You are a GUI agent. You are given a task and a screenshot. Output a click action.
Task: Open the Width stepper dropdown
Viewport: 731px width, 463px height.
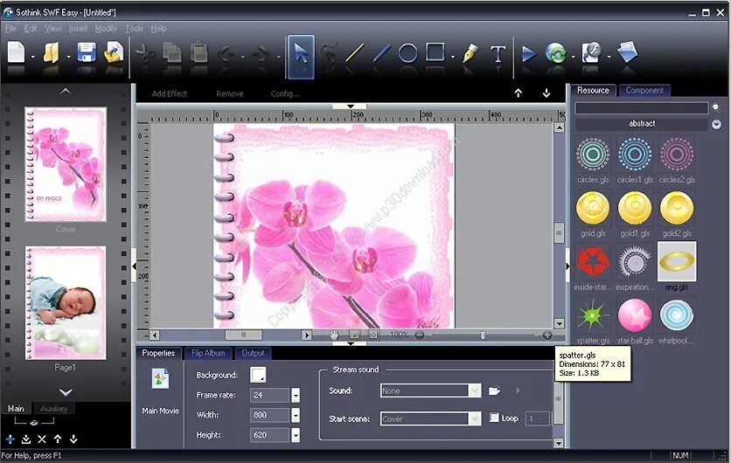296,415
